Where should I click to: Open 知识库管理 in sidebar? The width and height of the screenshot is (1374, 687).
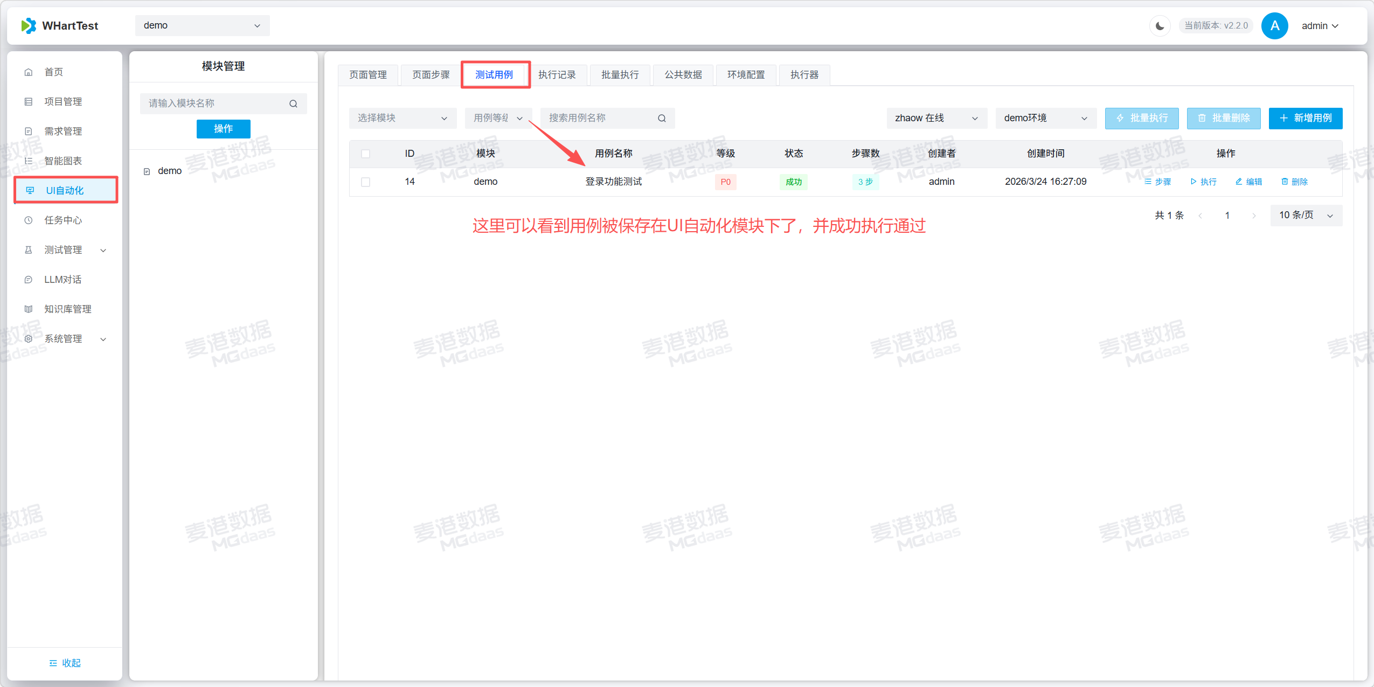click(67, 309)
